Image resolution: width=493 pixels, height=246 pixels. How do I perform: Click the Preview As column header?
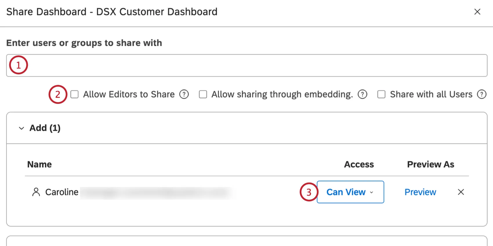point(430,164)
